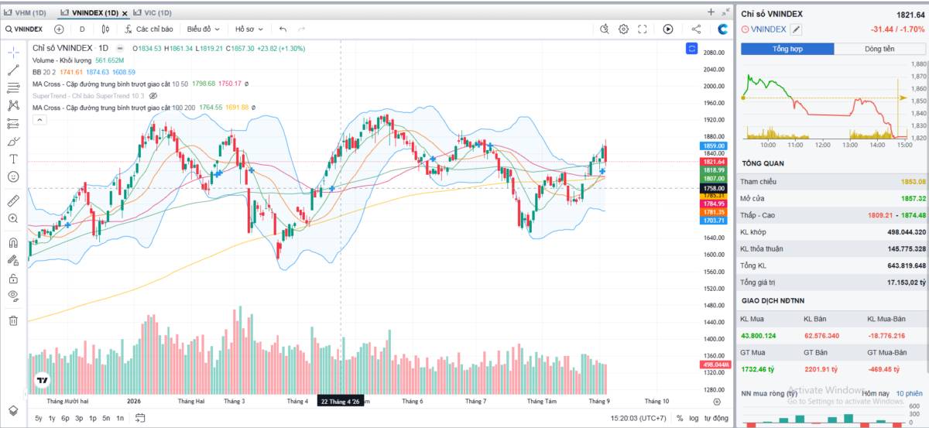The height and width of the screenshot is (428, 929).
Task: Set the time range to 1n
Action: 120,418
